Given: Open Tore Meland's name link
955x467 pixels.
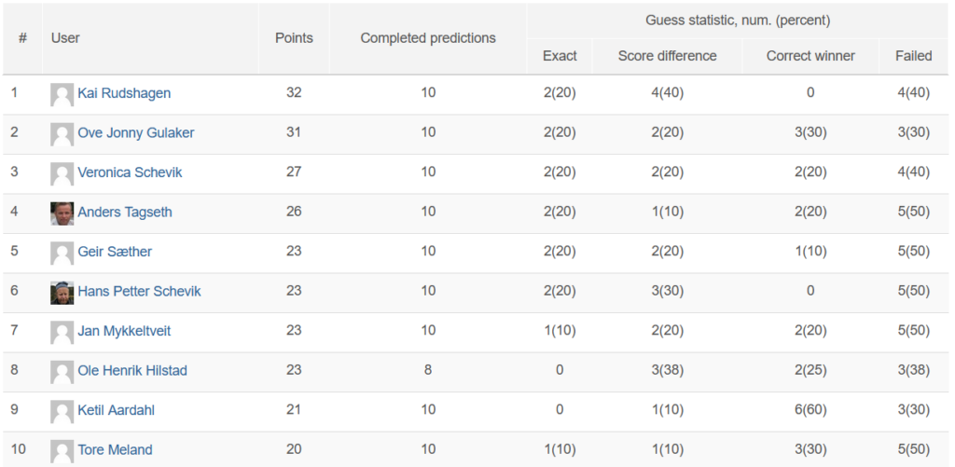Looking at the screenshot, I should [x=115, y=450].
